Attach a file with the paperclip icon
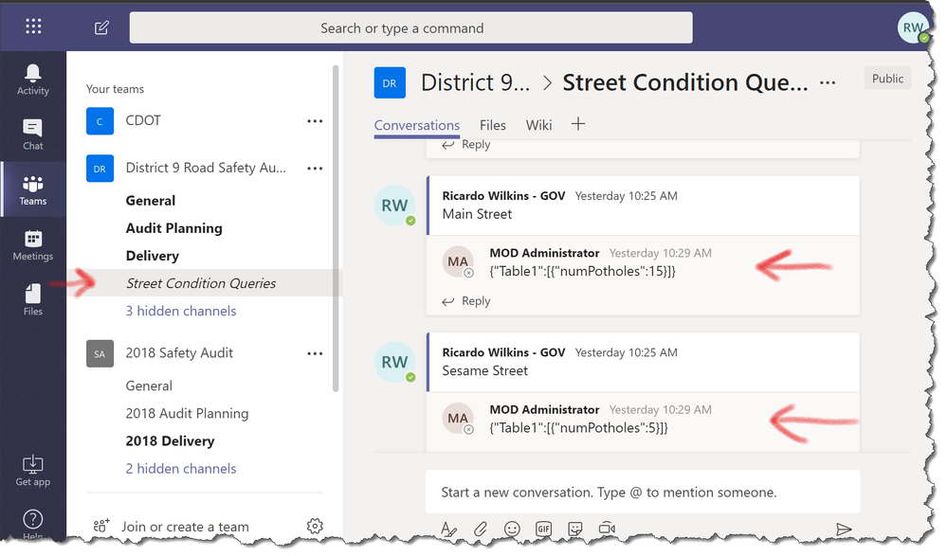The image size is (947, 556). 481,529
